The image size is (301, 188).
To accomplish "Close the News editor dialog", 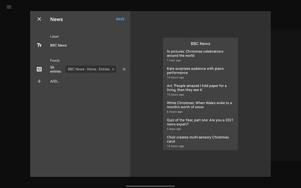I will pos(39,19).
